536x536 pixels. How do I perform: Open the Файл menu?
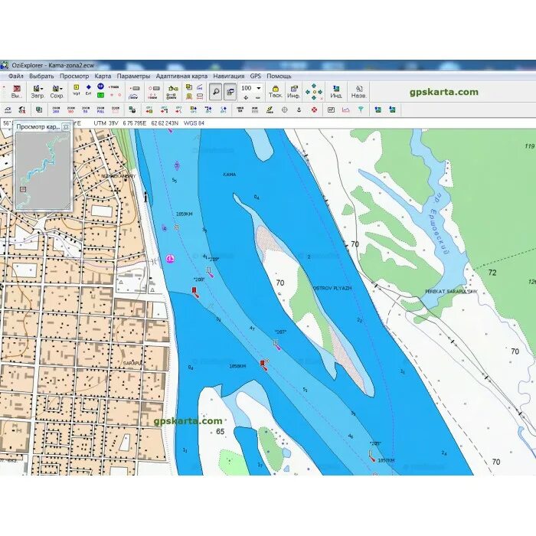click(16, 76)
